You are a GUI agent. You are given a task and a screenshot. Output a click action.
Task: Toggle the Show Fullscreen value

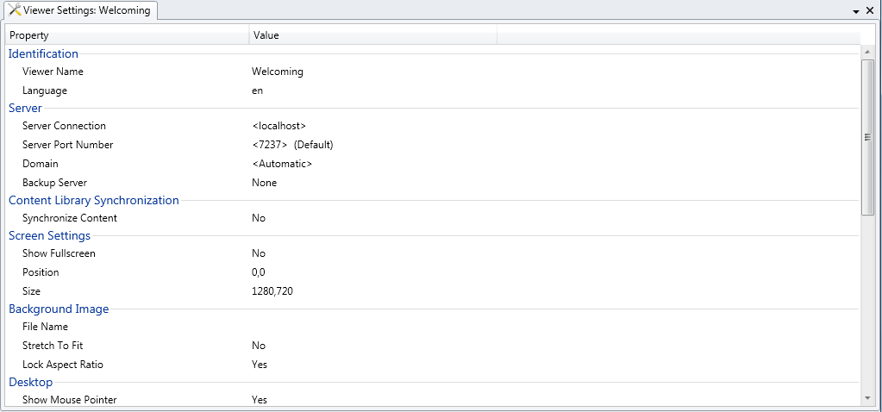point(259,253)
